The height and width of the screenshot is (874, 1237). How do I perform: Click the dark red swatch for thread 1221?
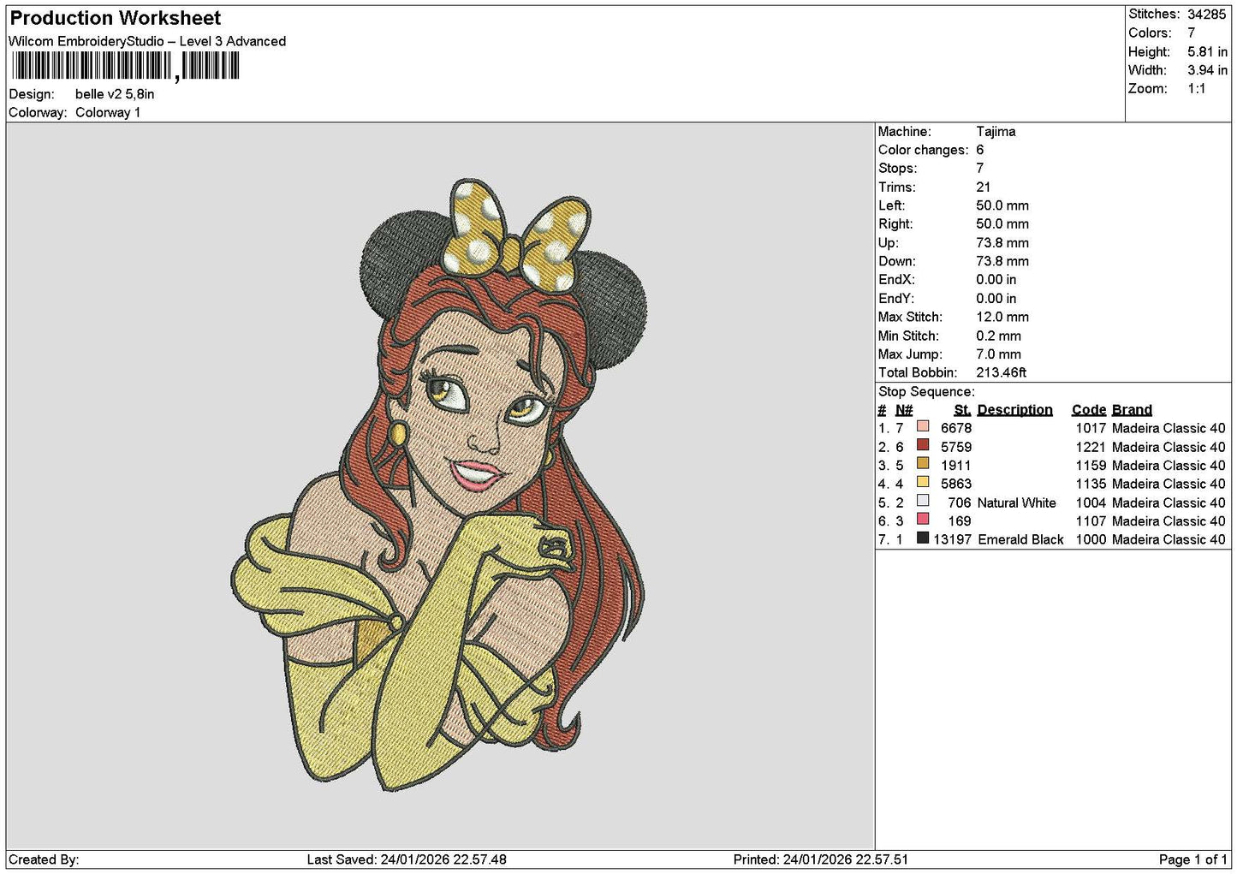(x=923, y=445)
